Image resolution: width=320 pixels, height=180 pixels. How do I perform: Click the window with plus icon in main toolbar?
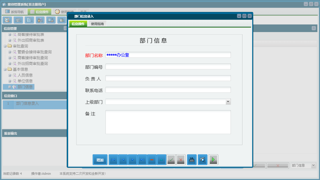pyautogui.click(x=61, y=20)
